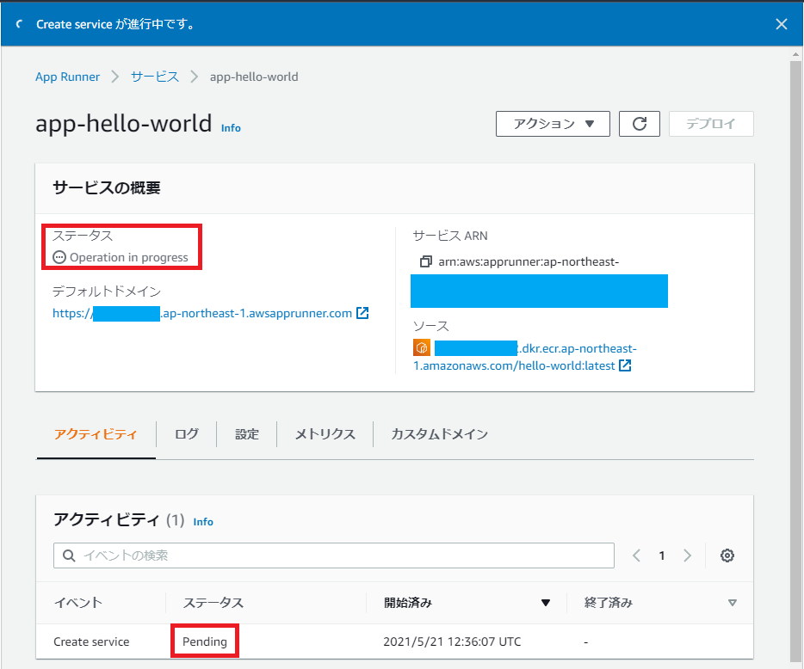Open activity table settings gear
The height and width of the screenshot is (669, 804).
[x=727, y=555]
